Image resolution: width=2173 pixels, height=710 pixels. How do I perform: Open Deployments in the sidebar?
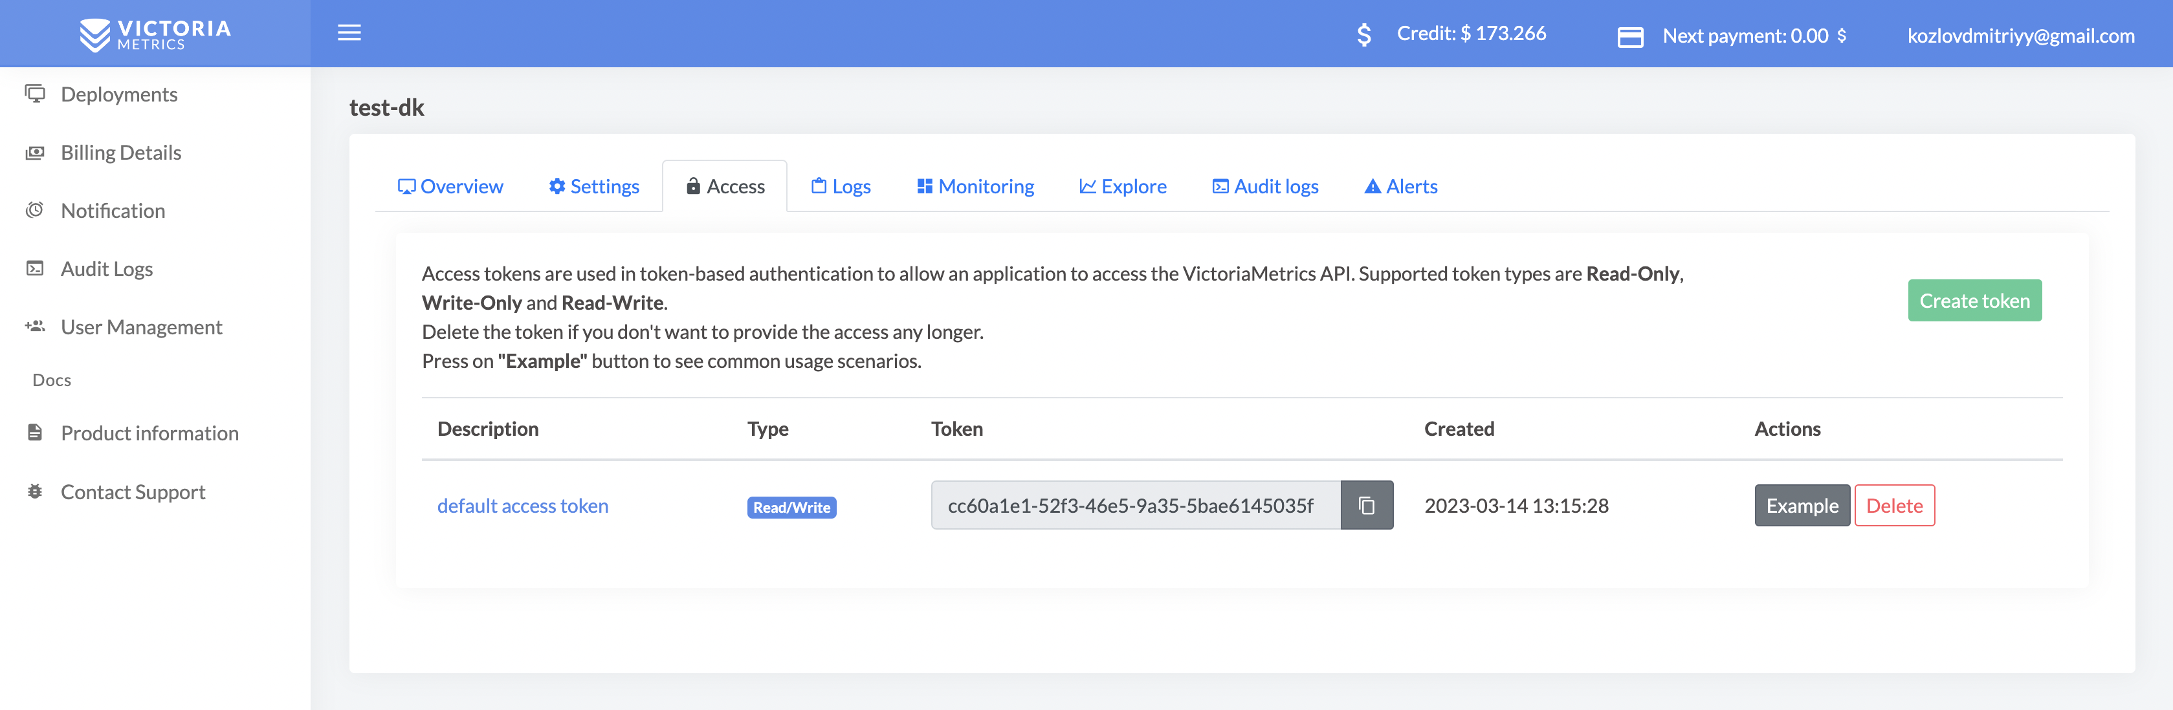coord(119,94)
